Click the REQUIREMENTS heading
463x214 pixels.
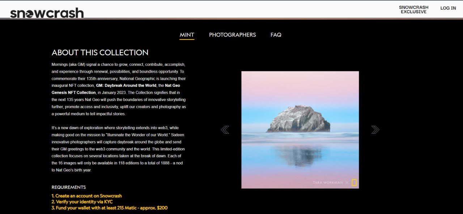point(69,187)
